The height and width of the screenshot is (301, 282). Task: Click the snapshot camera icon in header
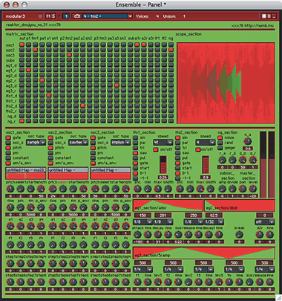coord(77,16)
